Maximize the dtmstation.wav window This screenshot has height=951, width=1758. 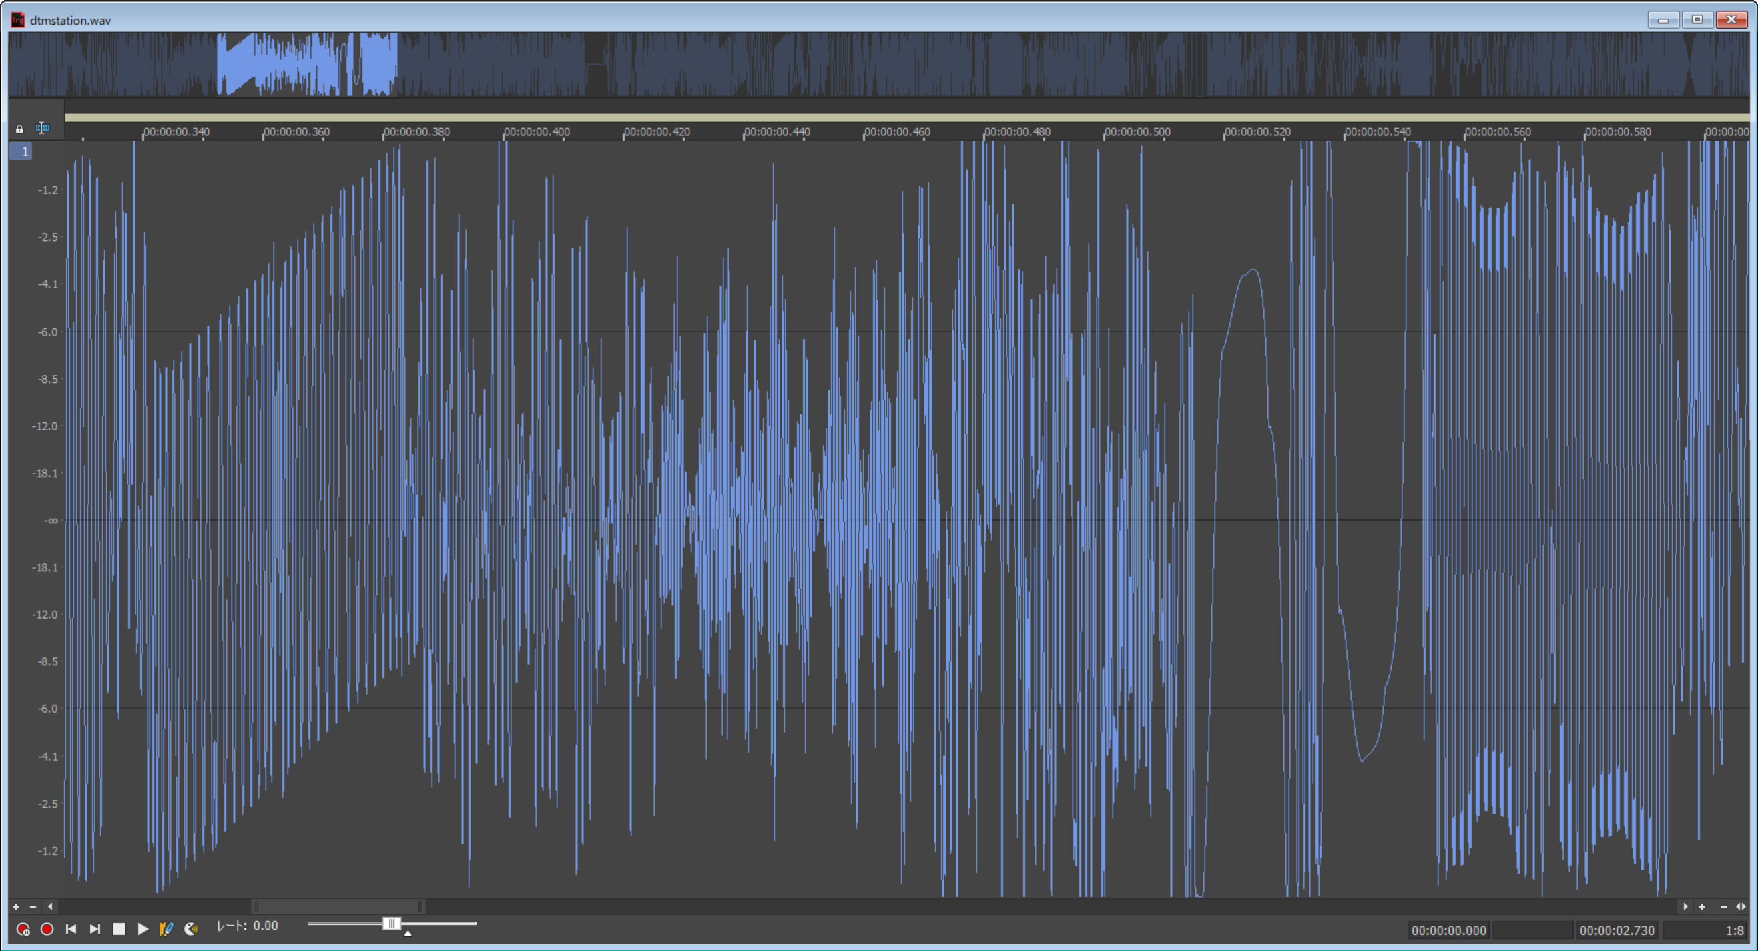(x=1697, y=20)
